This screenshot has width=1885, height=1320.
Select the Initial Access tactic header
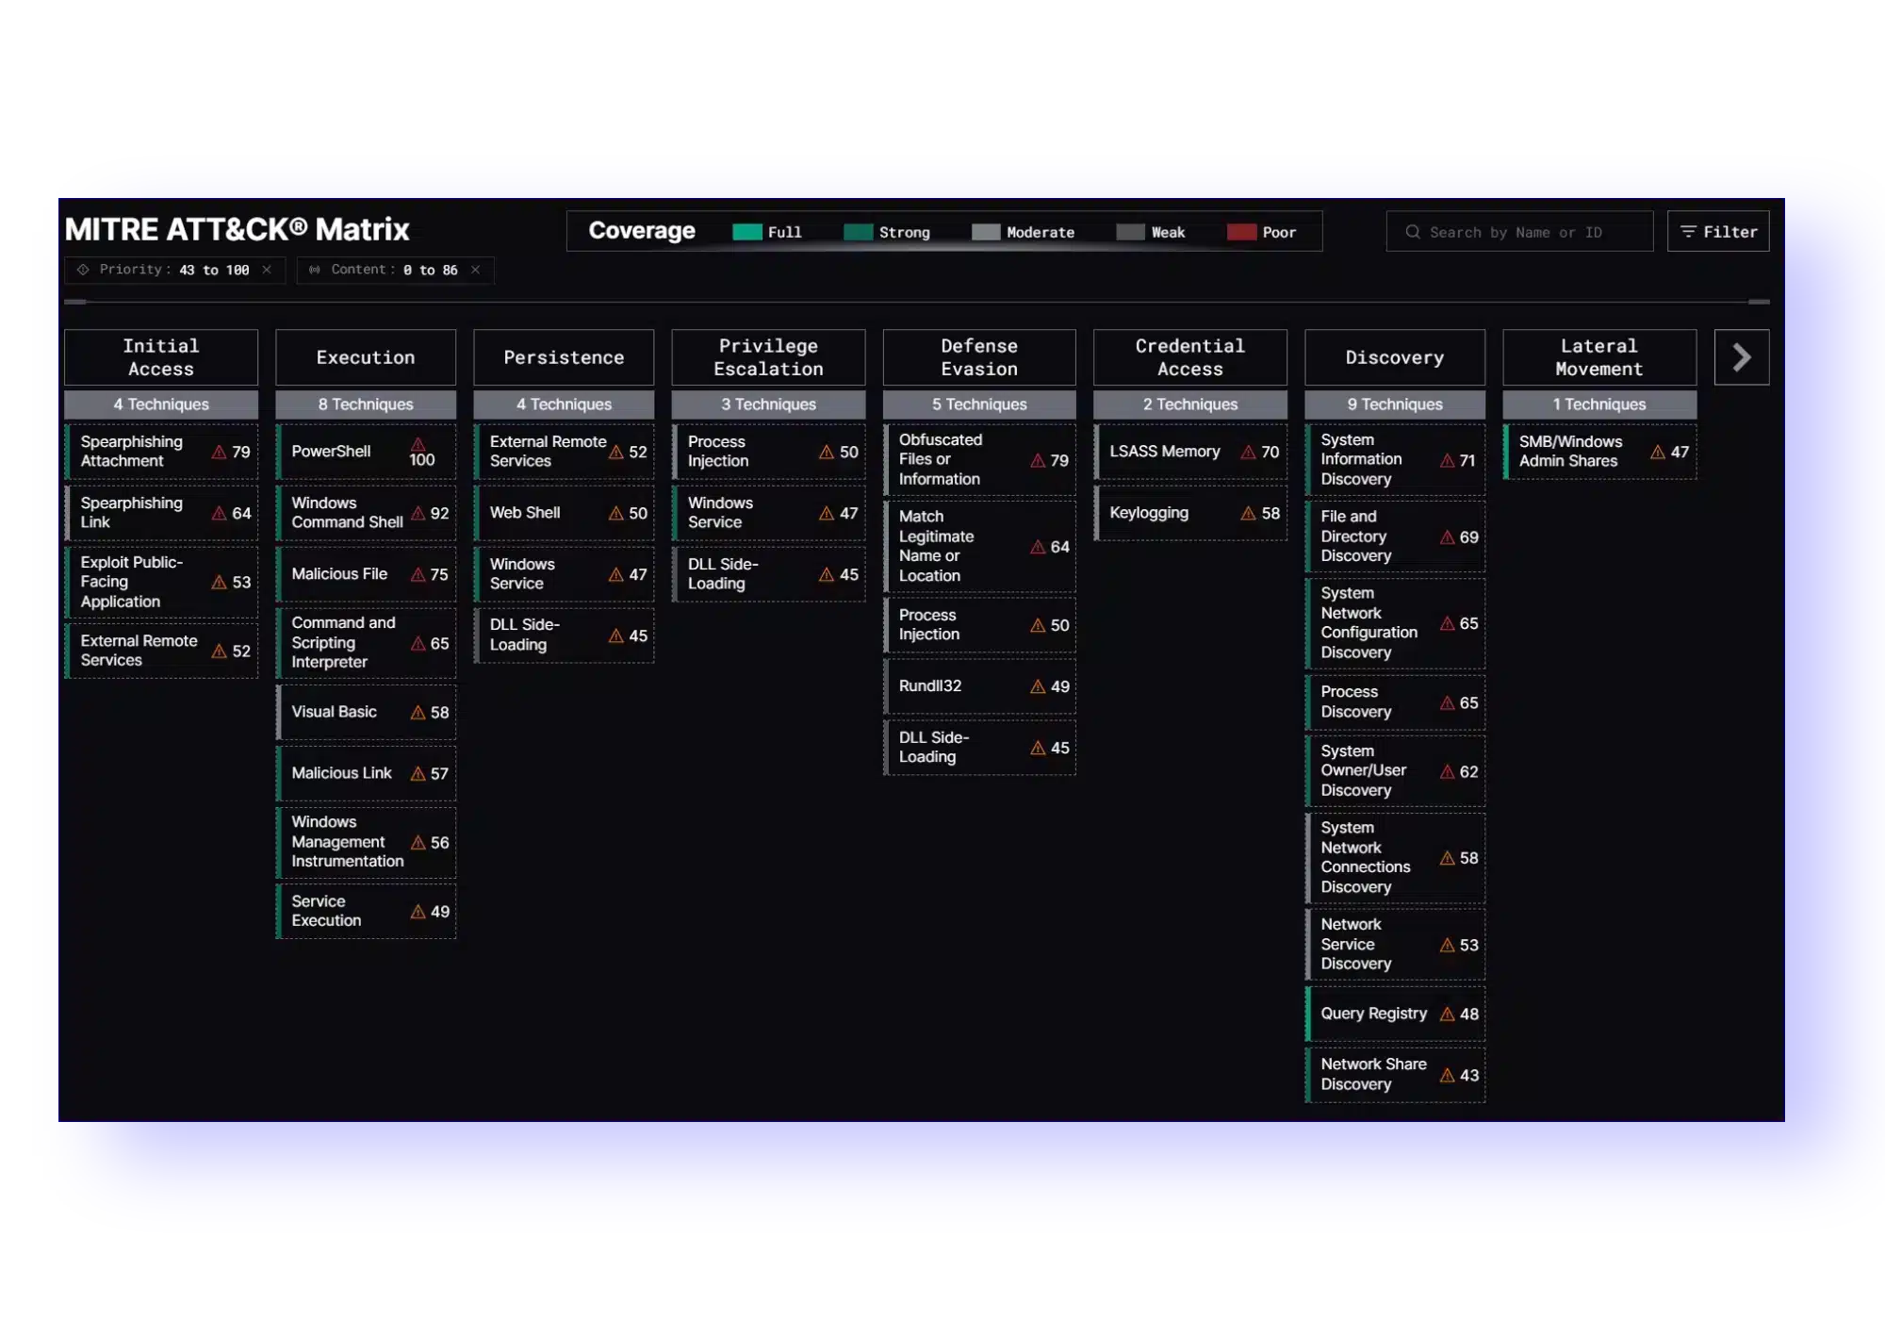pos(161,357)
